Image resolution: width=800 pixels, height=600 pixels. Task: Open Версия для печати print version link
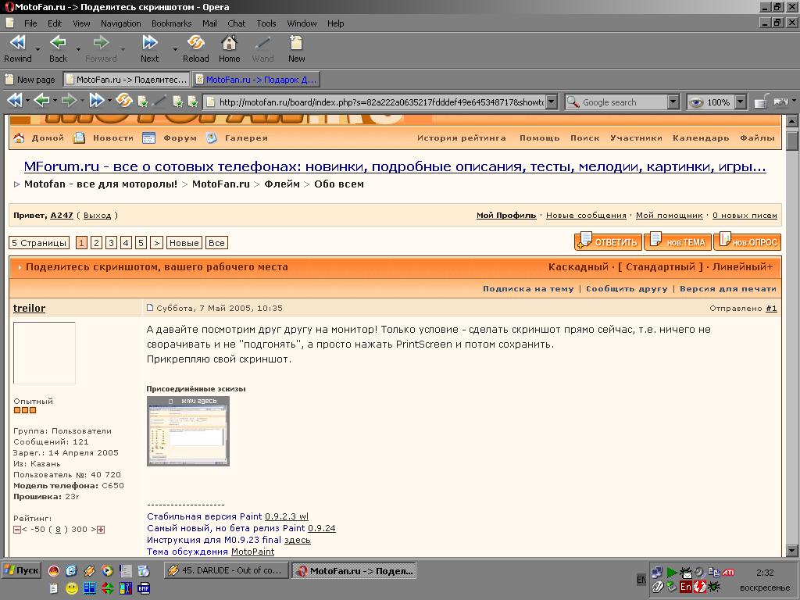(x=728, y=289)
